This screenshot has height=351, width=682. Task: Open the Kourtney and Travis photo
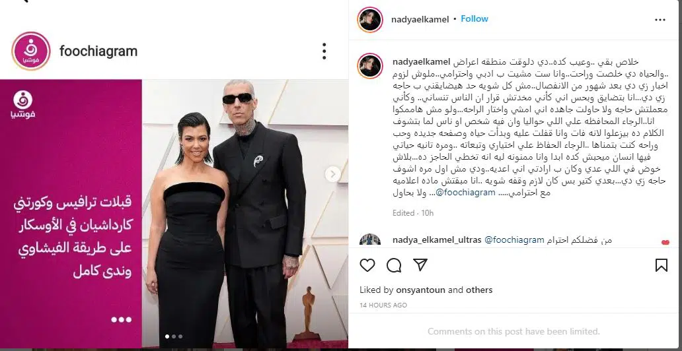coord(245,213)
